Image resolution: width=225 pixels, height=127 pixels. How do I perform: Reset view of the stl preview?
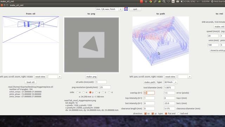40,77
